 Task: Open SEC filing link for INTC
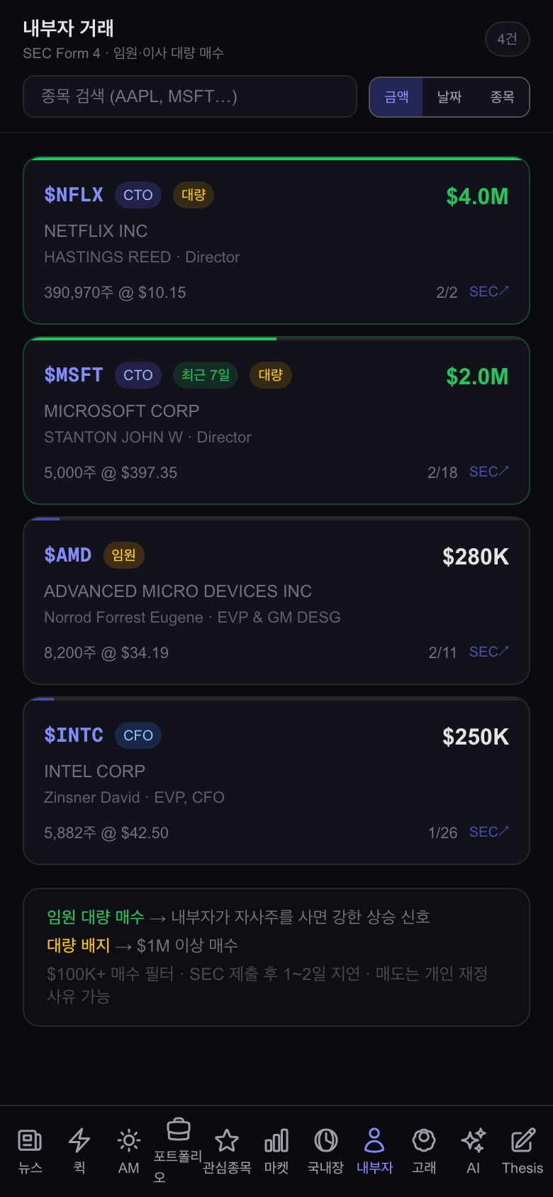(489, 832)
